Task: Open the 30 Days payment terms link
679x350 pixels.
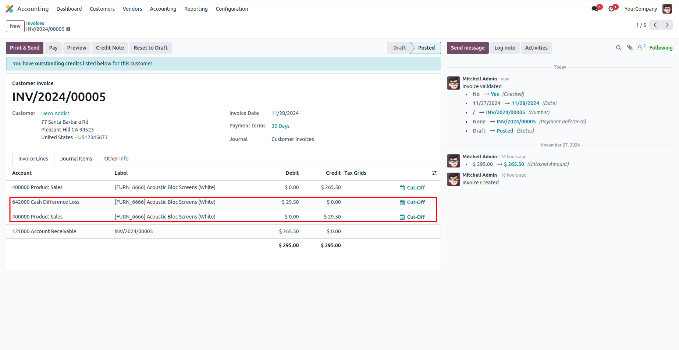Action: pos(280,126)
